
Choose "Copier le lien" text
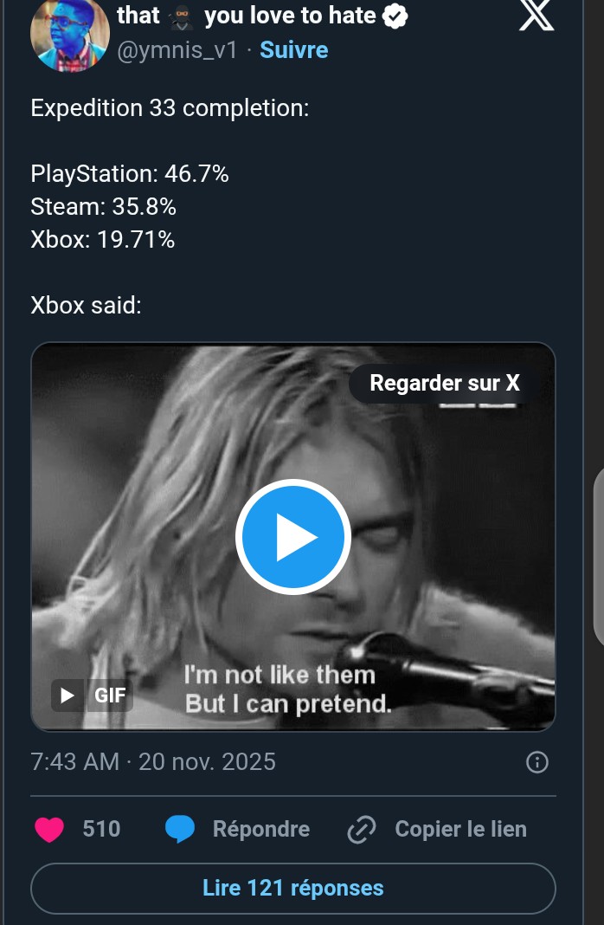(x=460, y=829)
